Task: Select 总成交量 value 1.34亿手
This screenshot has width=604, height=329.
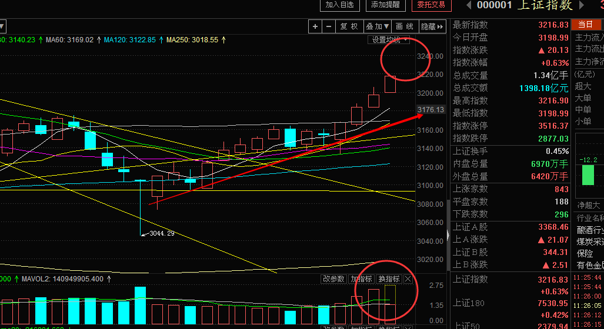Action: click(551, 75)
